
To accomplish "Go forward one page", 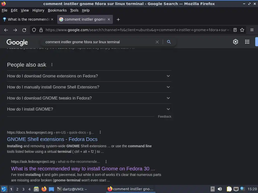I will [15, 30].
